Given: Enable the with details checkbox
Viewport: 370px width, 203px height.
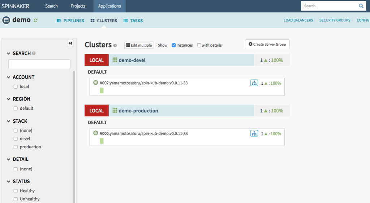Looking at the screenshot, I should pos(199,45).
